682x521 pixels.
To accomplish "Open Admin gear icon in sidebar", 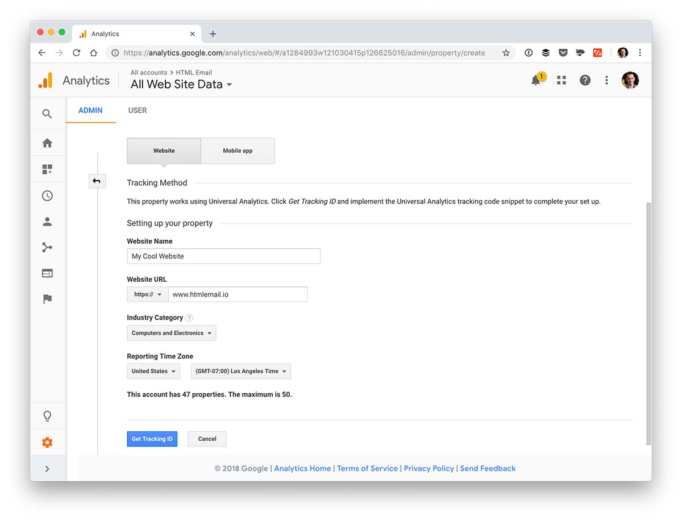I will click(47, 442).
